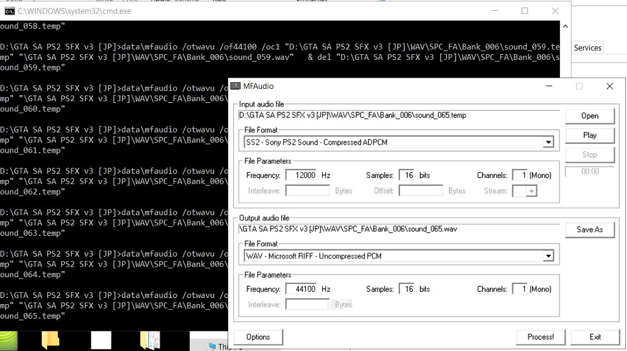627x351 pixels.
Task: Click the cmd line containing "& del"
Action: tap(280, 57)
